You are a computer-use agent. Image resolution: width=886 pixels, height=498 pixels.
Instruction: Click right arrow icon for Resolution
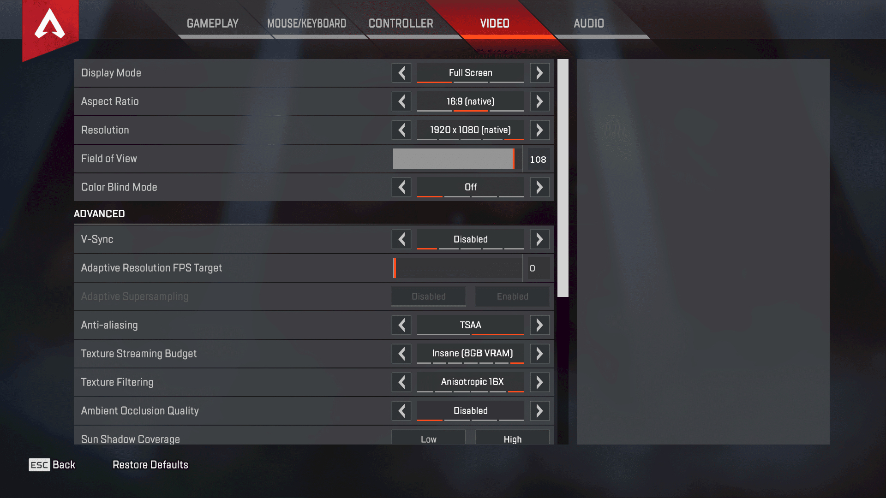click(539, 130)
